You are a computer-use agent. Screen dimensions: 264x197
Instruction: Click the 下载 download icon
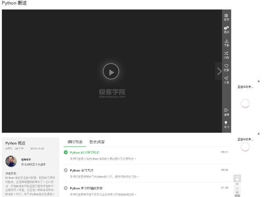[x=226, y=43]
